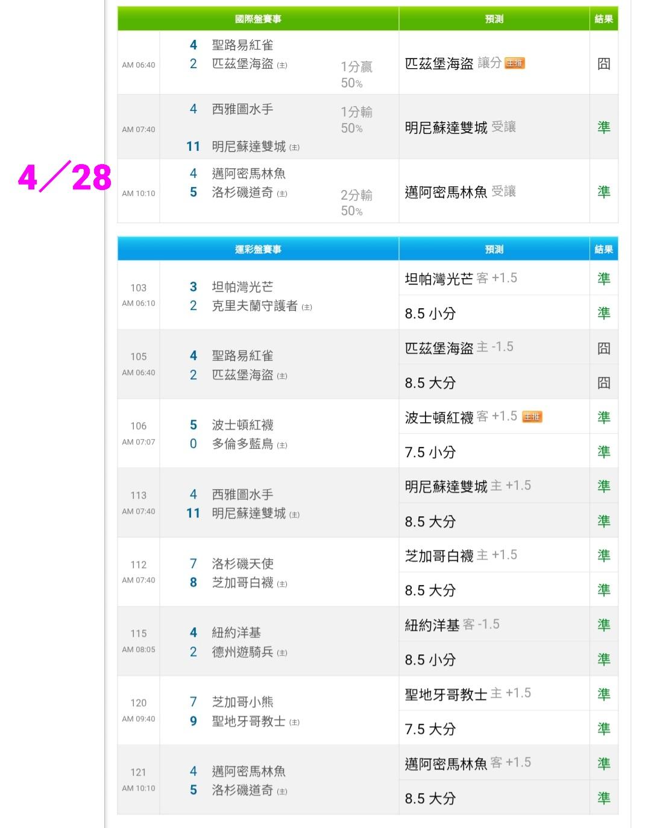Click team name 多倫多藍鳥
Viewport: 651px width, 828px height.
242,444
